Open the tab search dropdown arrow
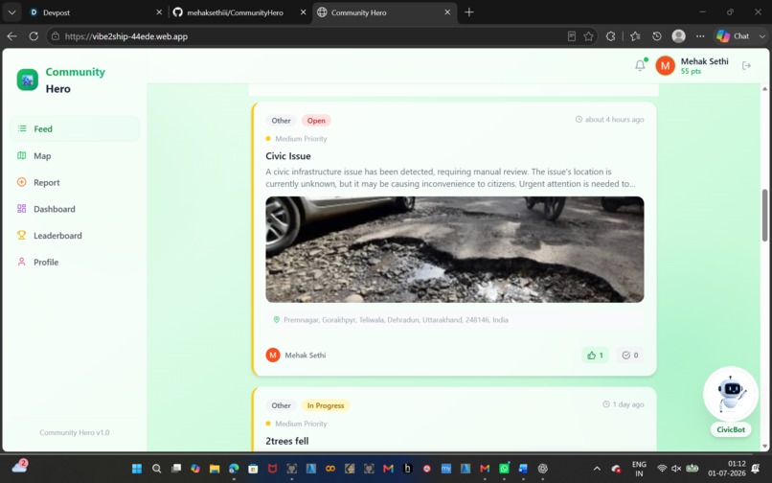 point(11,12)
